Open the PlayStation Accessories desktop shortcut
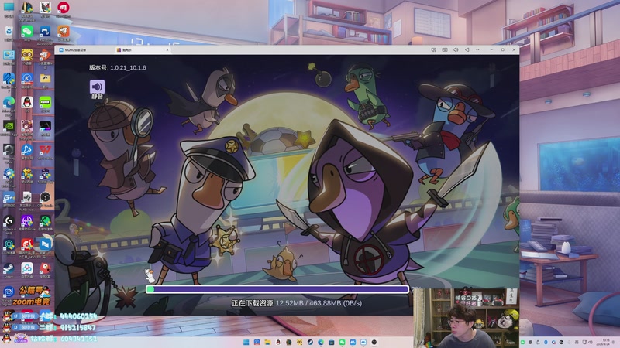 tap(45, 34)
